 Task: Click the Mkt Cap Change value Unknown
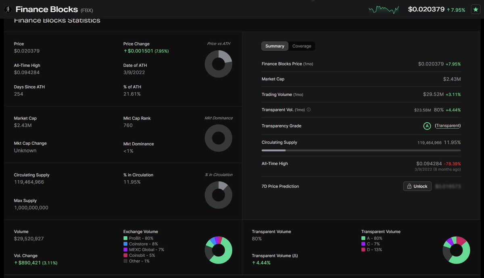click(25, 150)
